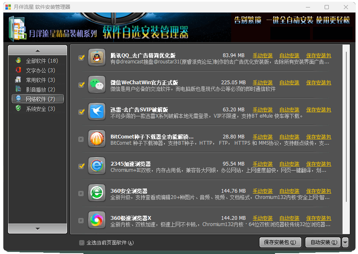
Task: Click the colorful 360极速浏览器X icon
Action: (x=97, y=220)
